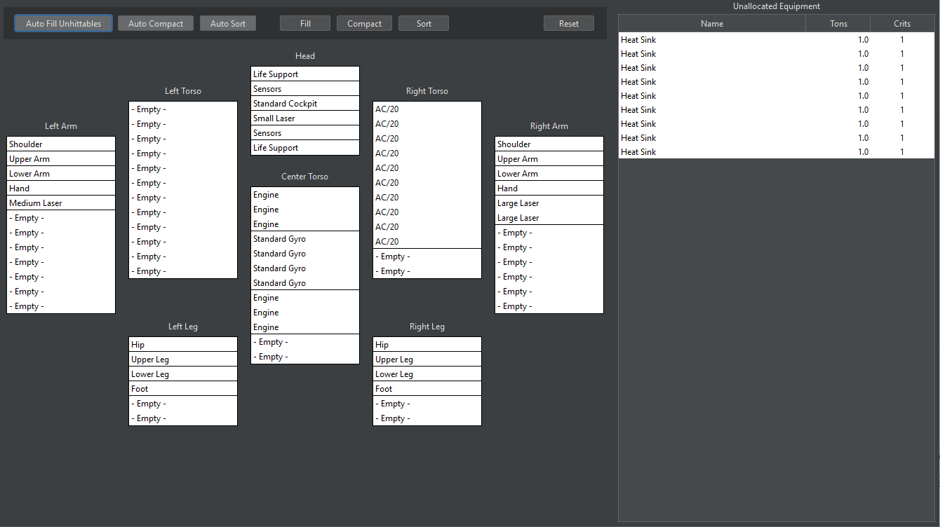Sort unallocated equipment by Tons column
This screenshot has height=527, width=940.
coord(838,23)
